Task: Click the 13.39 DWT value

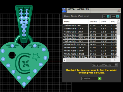Action: click(104, 41)
